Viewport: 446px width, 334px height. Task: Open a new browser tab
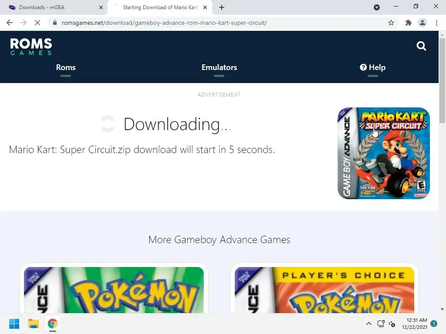[222, 7]
